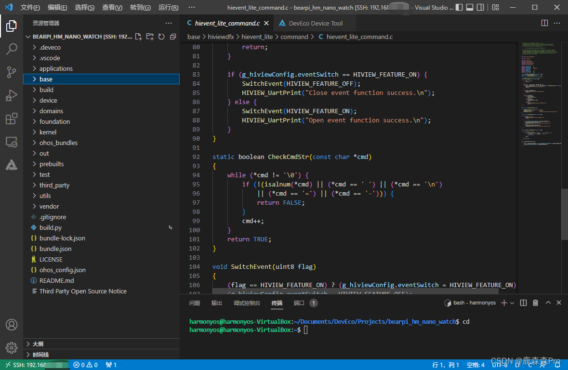The image size is (568, 370).
Task: Open the Accounts menu icon
Action: (x=11, y=325)
